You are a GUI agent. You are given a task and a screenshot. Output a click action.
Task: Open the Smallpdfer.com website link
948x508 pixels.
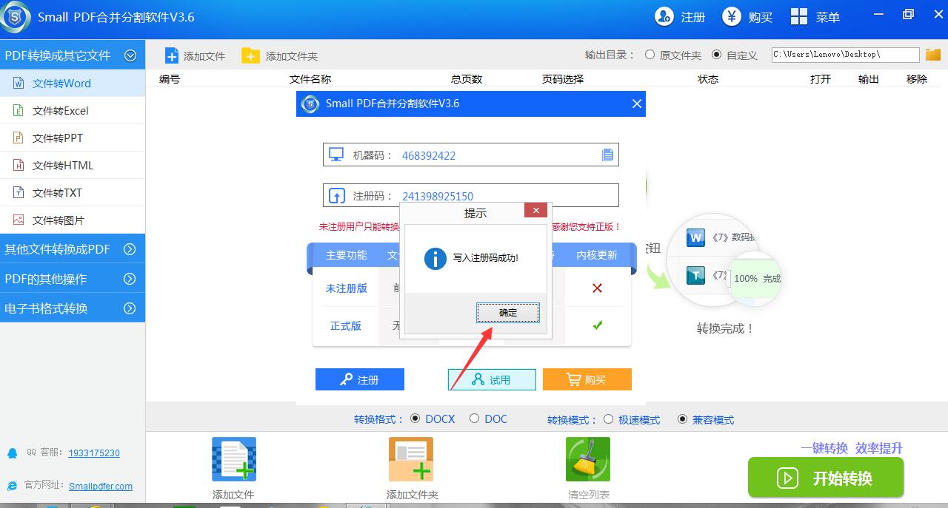point(101,487)
